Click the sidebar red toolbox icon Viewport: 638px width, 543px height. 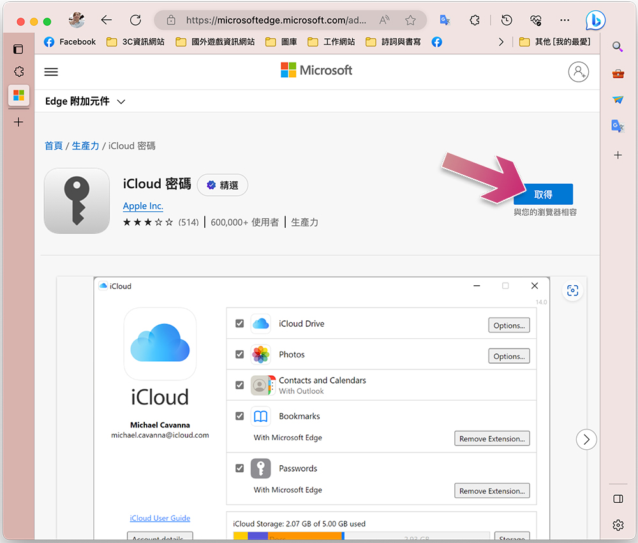(618, 73)
